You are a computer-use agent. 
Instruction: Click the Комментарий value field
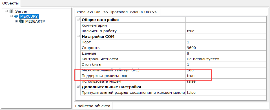click(x=226, y=25)
